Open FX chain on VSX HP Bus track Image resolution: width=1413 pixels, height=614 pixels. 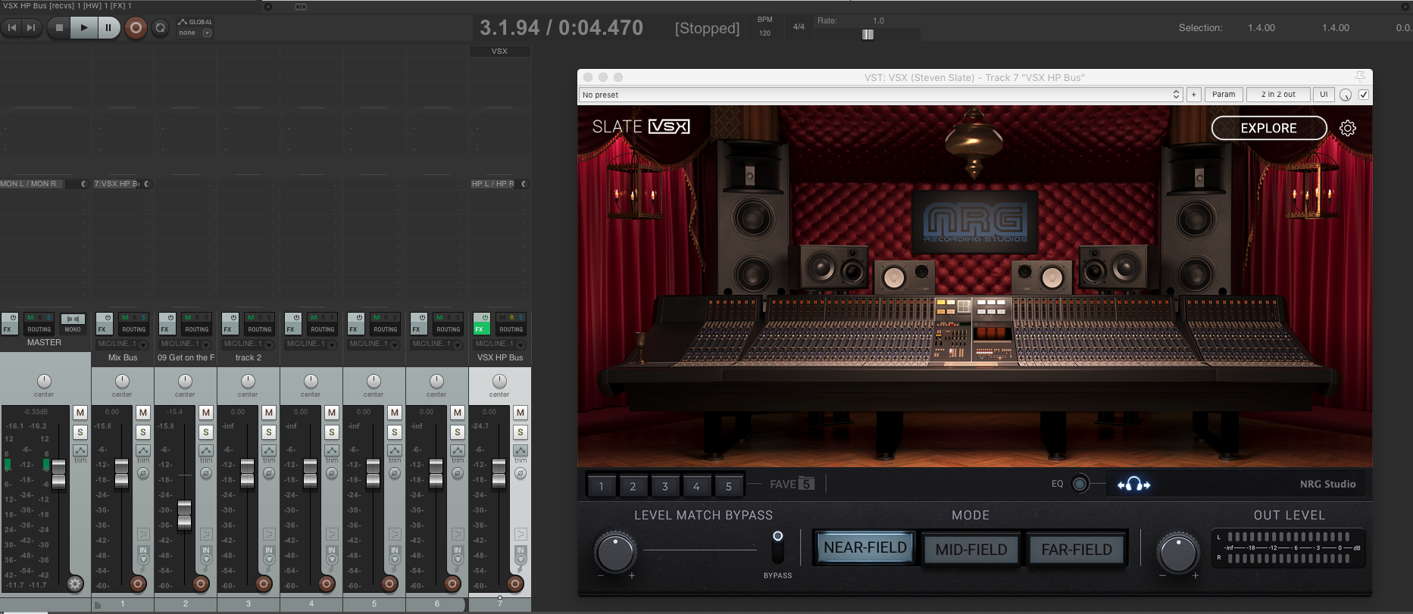480,329
